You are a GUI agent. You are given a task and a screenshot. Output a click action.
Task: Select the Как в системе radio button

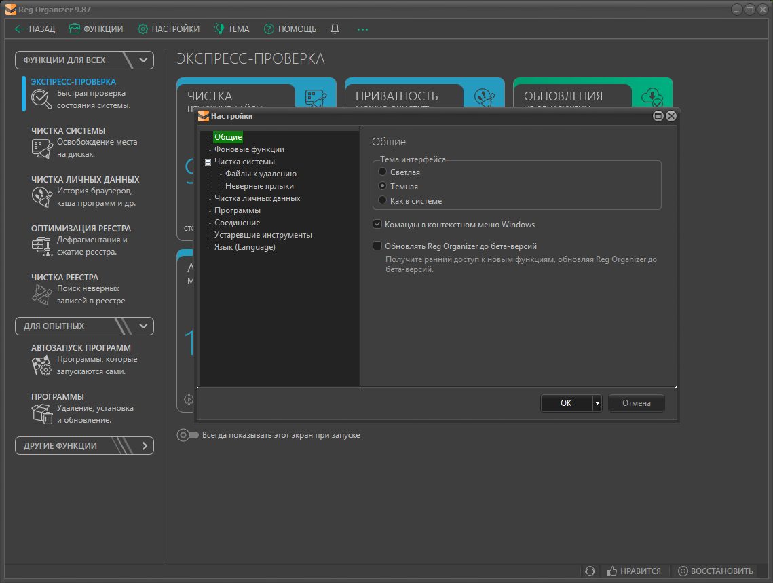point(383,201)
